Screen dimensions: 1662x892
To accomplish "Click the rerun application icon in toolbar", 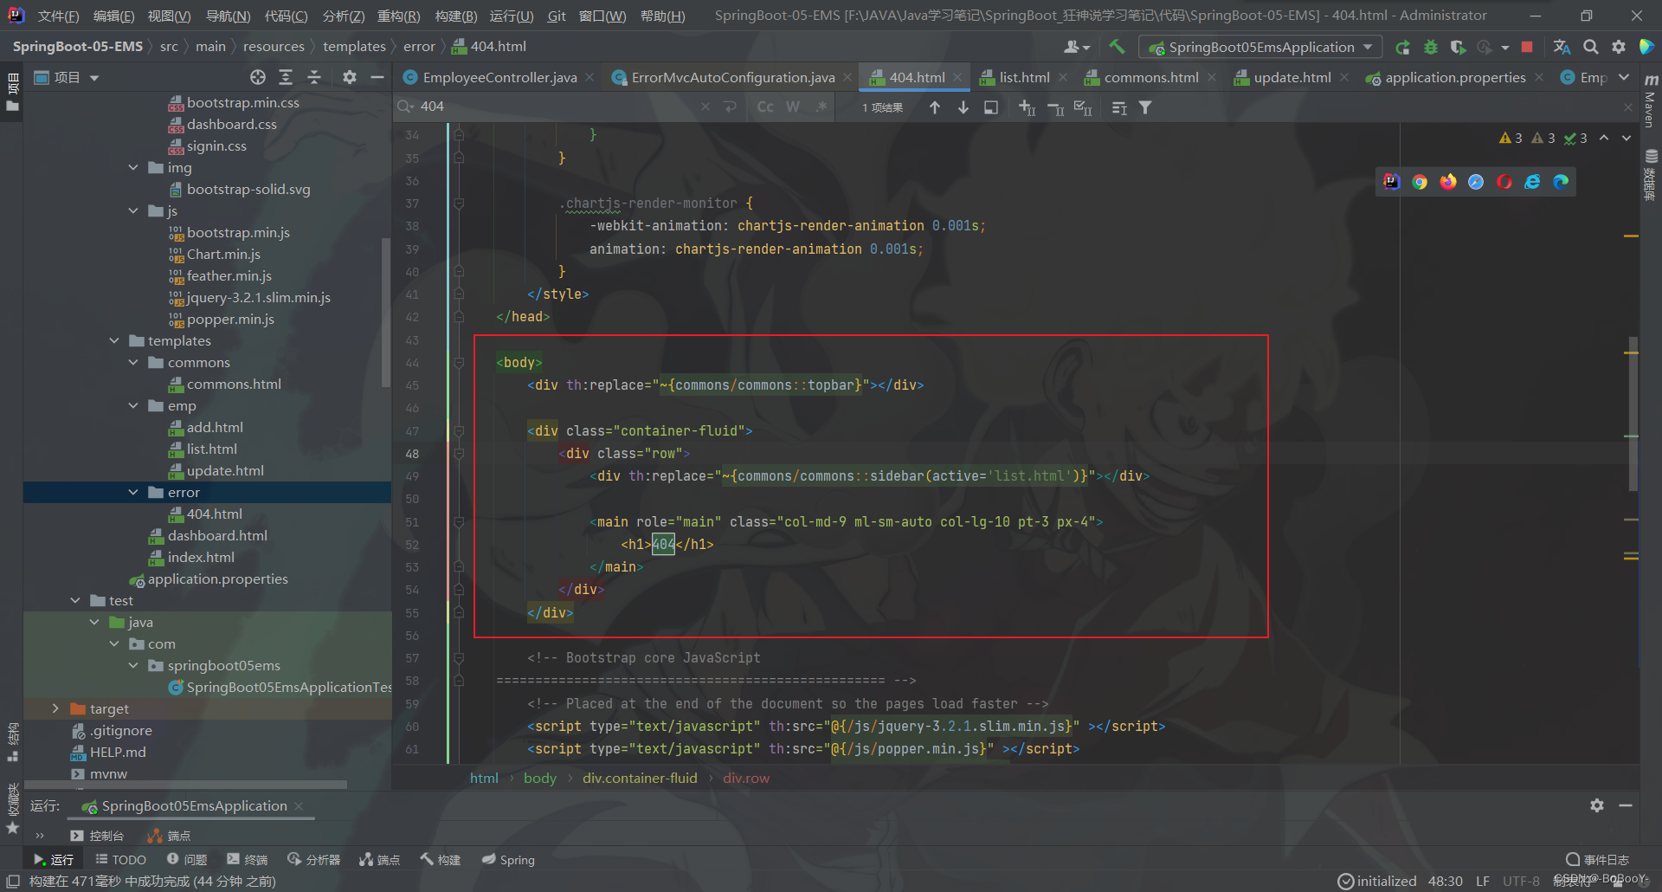I will [1402, 47].
